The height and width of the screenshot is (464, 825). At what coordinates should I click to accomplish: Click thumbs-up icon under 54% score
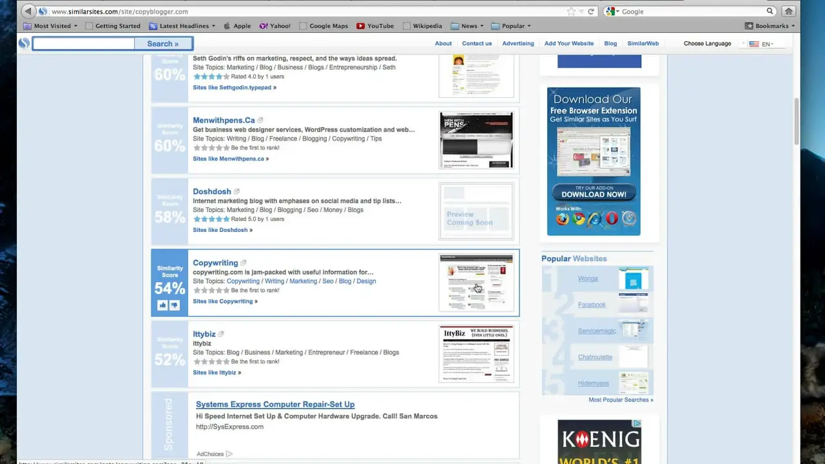[x=162, y=305]
